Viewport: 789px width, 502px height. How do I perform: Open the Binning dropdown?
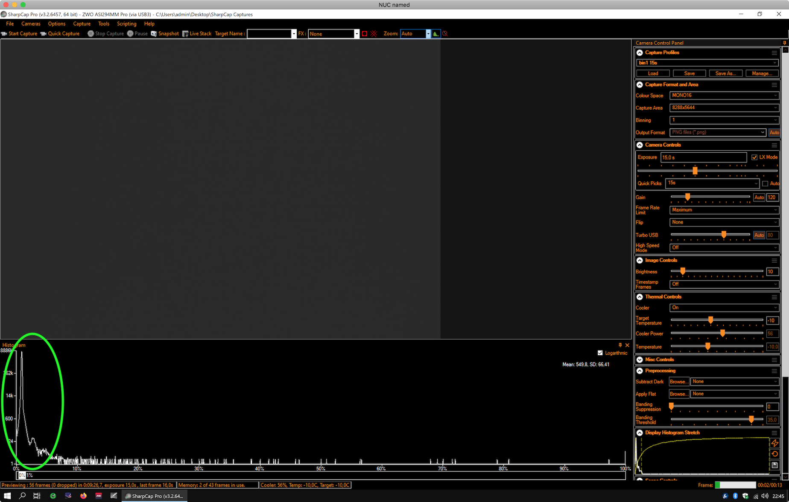724,120
